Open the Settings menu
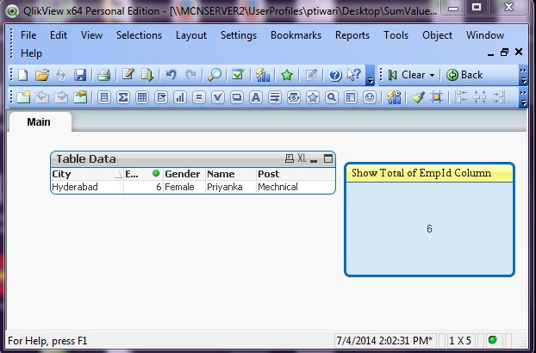This screenshot has width=536, height=353. [x=239, y=35]
